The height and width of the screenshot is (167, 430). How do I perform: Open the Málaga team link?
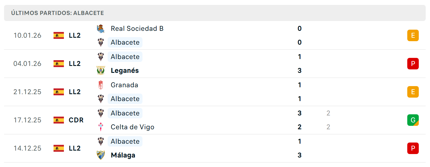pos(123,155)
